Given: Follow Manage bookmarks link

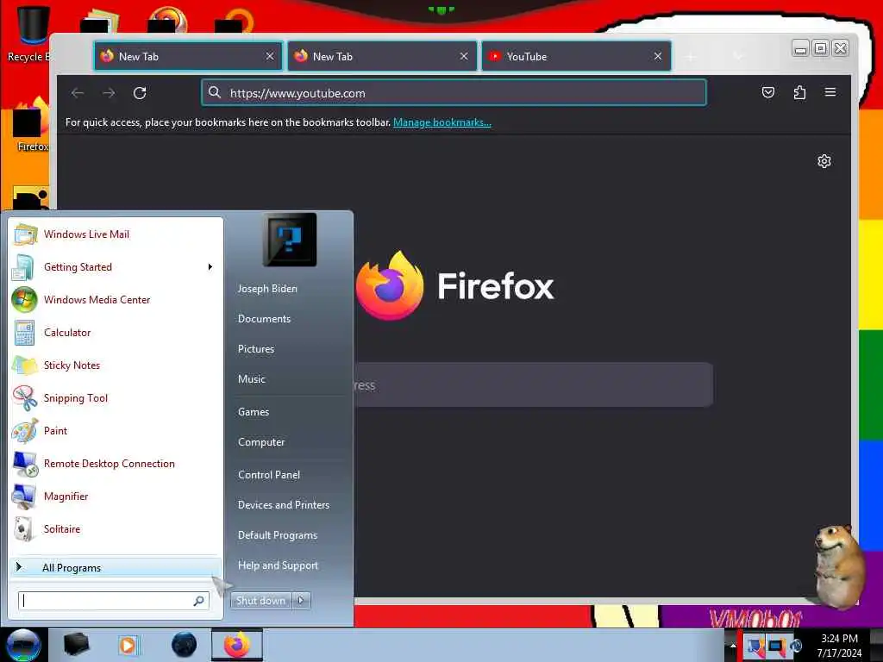Looking at the screenshot, I should tap(442, 122).
